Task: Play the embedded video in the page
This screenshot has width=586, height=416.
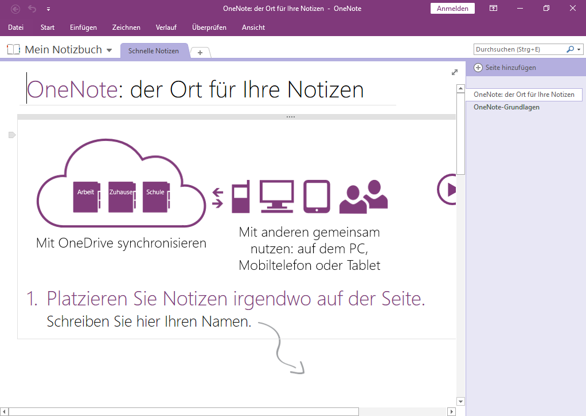Action: 451,190
